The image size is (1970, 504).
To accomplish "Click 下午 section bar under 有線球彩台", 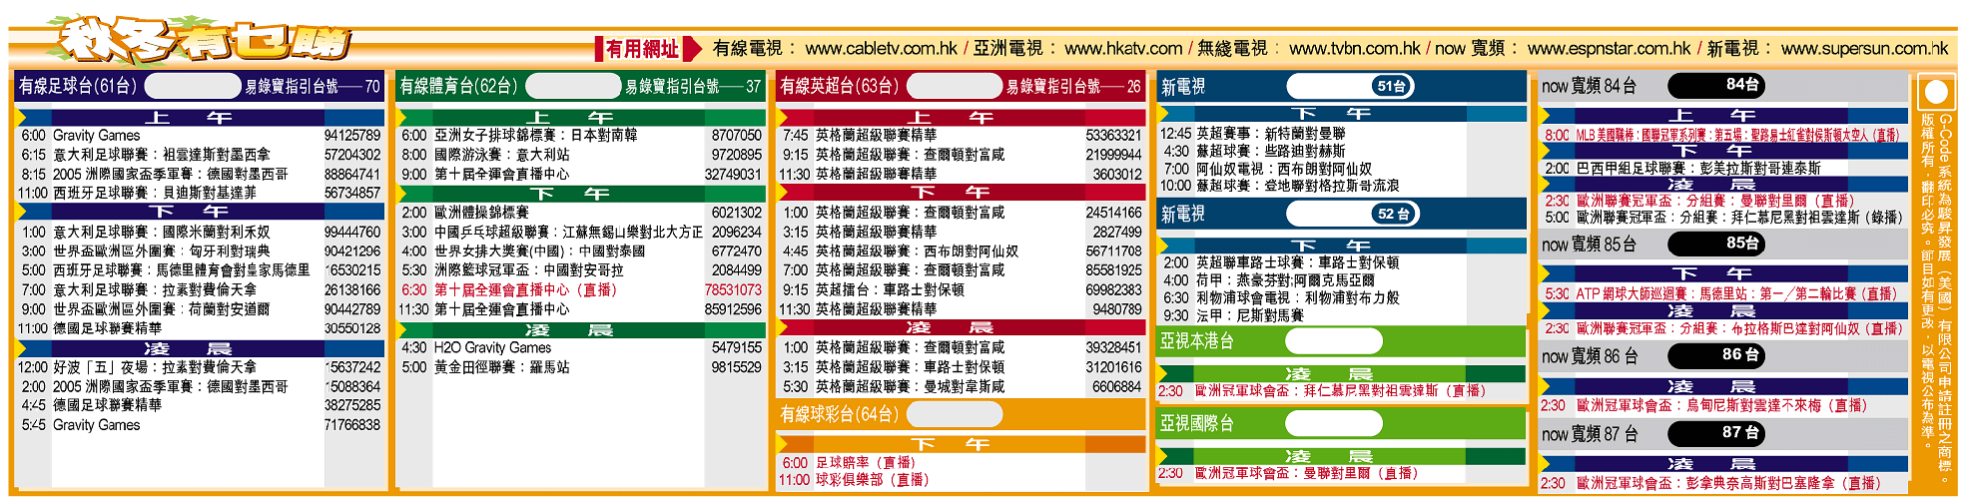I will tap(962, 444).
